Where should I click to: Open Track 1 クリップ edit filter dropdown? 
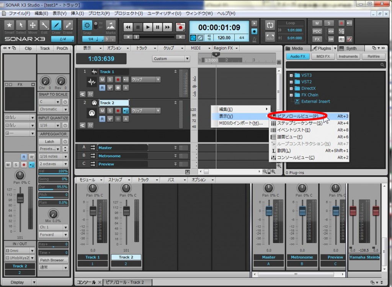pyautogui.click(x=145, y=80)
